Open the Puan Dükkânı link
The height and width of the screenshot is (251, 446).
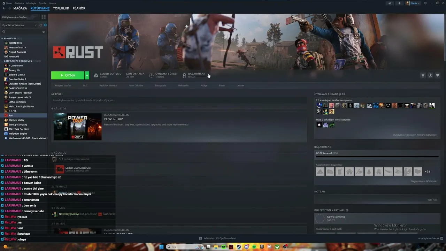coord(136,85)
